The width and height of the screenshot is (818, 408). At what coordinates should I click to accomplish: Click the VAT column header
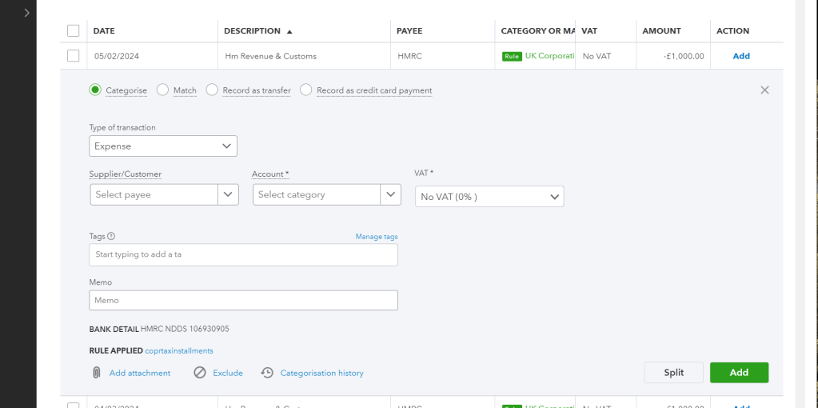(x=589, y=30)
